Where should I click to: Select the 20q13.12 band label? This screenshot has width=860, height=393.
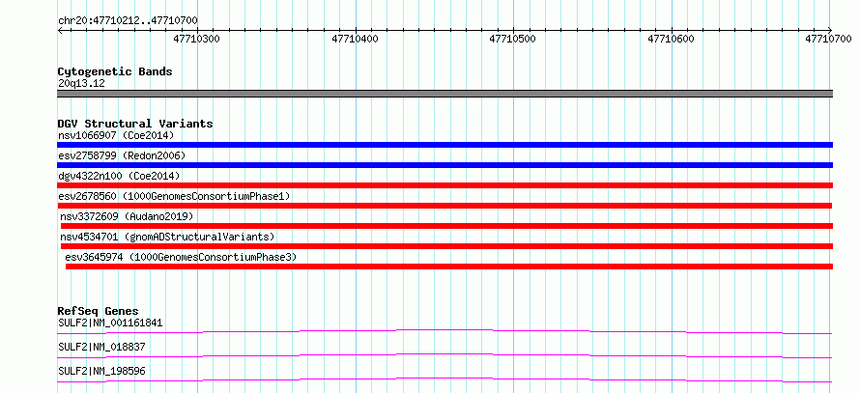pyautogui.click(x=81, y=84)
